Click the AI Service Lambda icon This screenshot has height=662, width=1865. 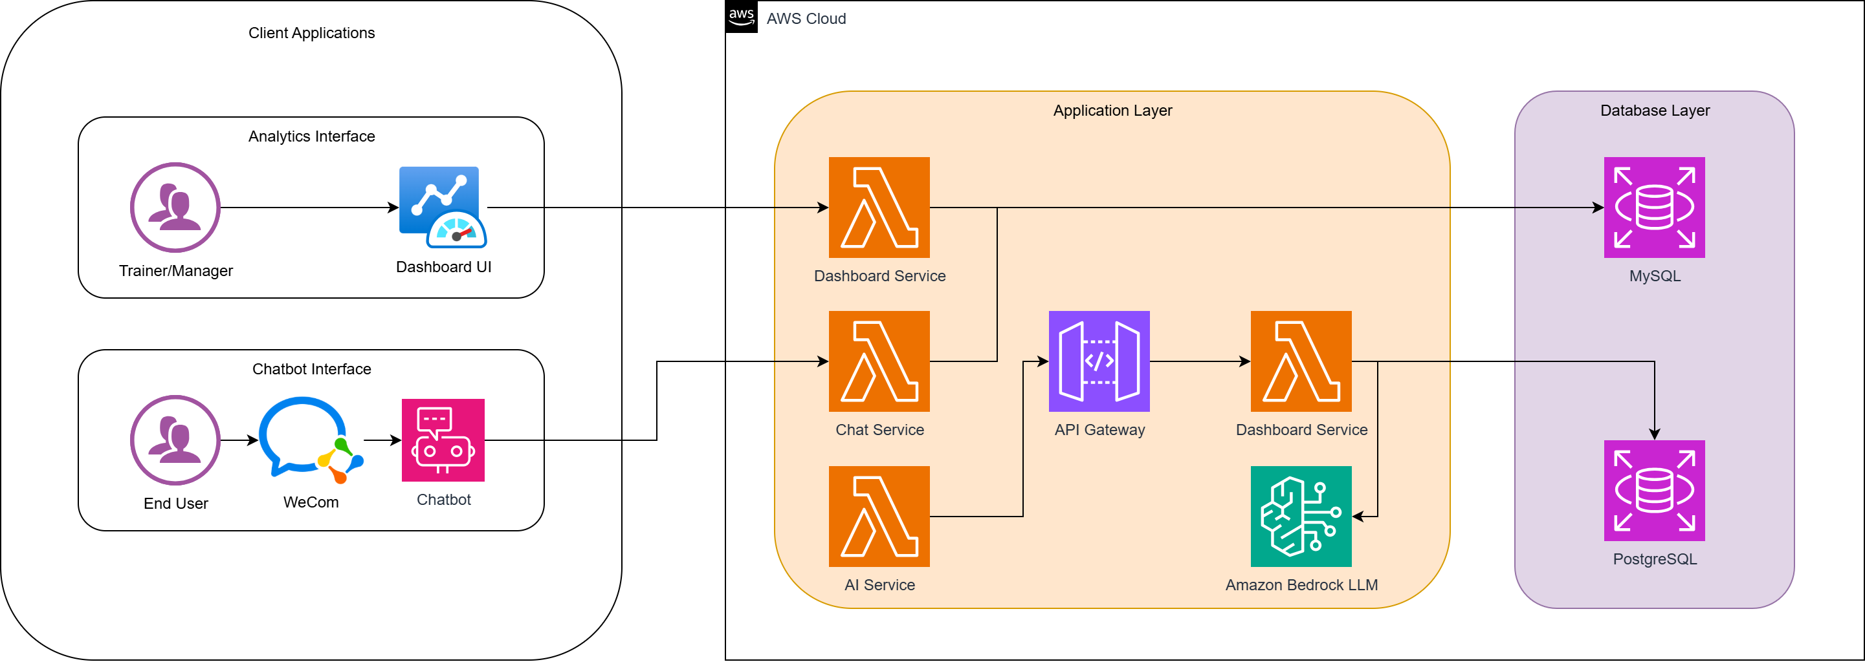[x=878, y=516]
